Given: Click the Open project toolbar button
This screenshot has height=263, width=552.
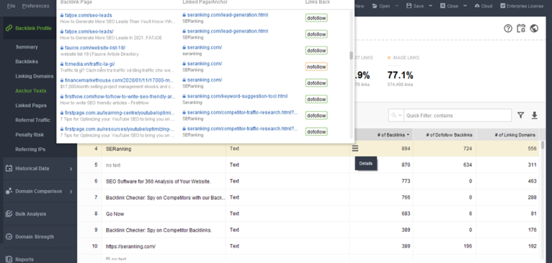Looking at the screenshot, I should 381,6.
